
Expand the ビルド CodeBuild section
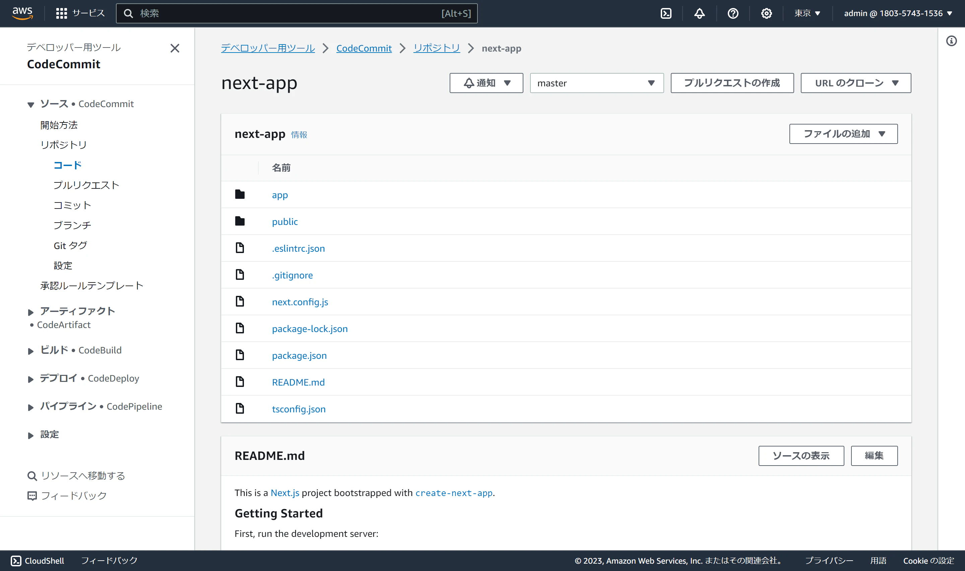tap(31, 350)
